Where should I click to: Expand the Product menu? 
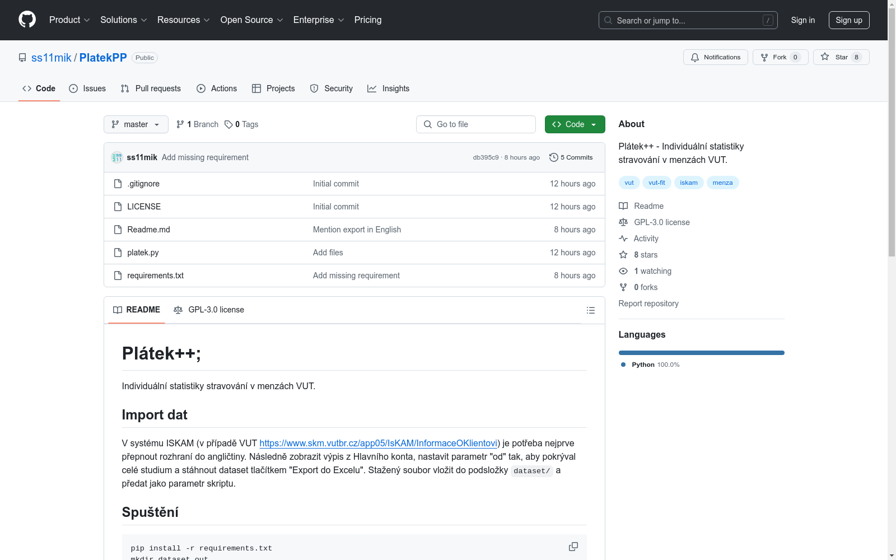pyautogui.click(x=69, y=20)
